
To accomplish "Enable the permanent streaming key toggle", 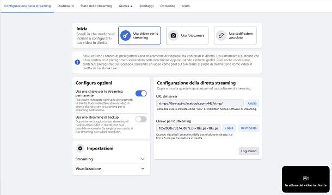I will [141, 93].
